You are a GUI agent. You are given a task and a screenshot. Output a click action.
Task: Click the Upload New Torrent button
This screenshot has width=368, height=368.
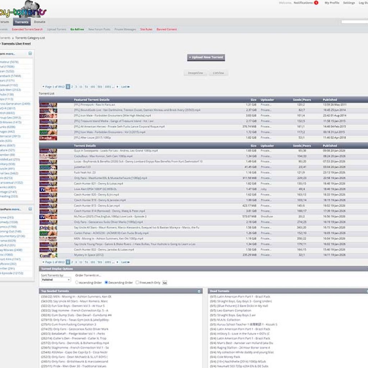click(x=206, y=57)
